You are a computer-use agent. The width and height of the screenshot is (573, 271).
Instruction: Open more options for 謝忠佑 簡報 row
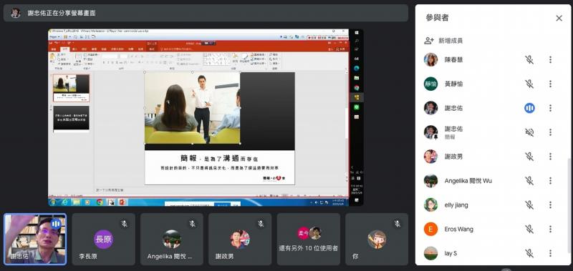point(550,132)
